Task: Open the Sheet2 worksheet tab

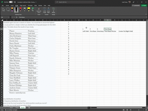Action: pyautogui.click(x=17, y=108)
